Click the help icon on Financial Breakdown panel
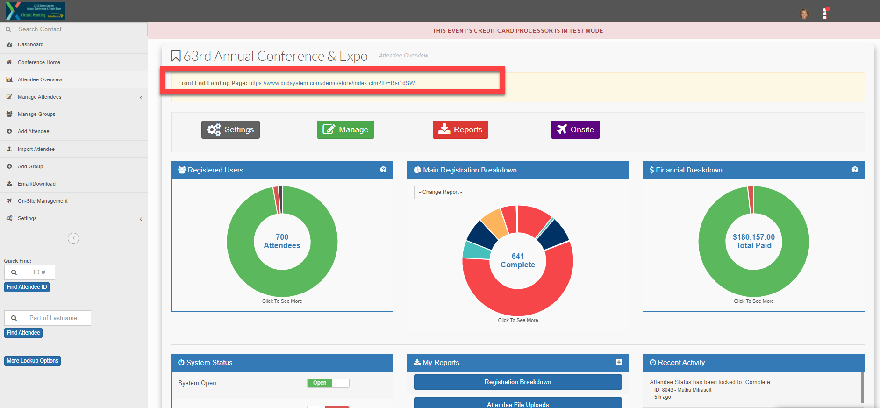This screenshot has height=408, width=880. point(855,170)
